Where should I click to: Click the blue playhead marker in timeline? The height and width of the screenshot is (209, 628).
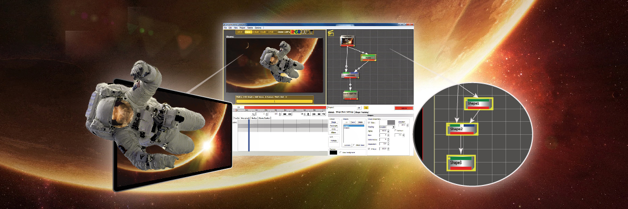(249, 135)
